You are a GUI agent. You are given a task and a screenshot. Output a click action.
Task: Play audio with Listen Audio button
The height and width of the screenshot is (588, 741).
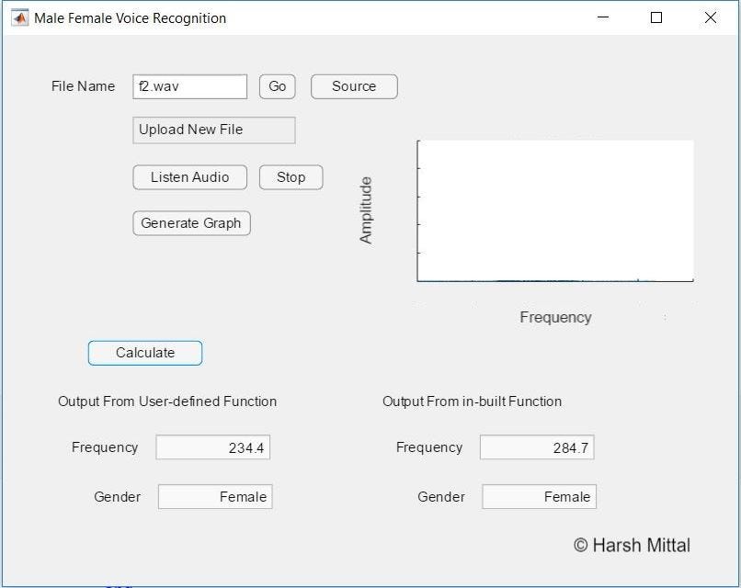tap(190, 177)
